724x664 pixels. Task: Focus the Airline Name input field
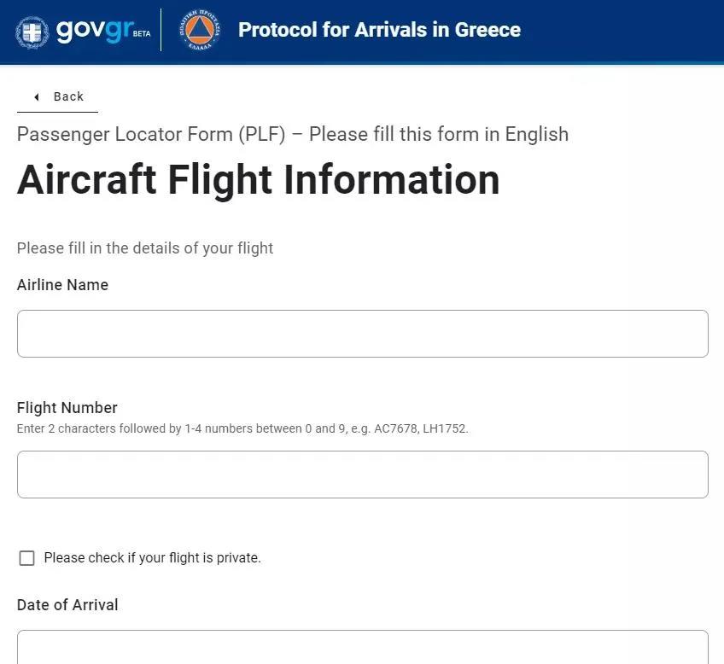coord(362,334)
